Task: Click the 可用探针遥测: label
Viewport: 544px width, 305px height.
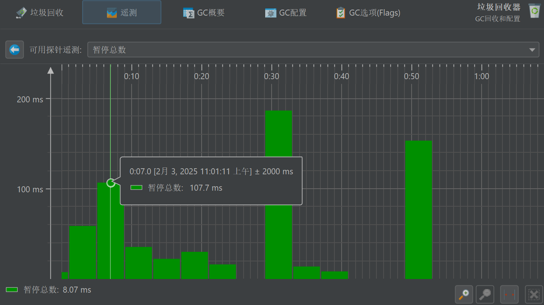Action: pos(56,50)
